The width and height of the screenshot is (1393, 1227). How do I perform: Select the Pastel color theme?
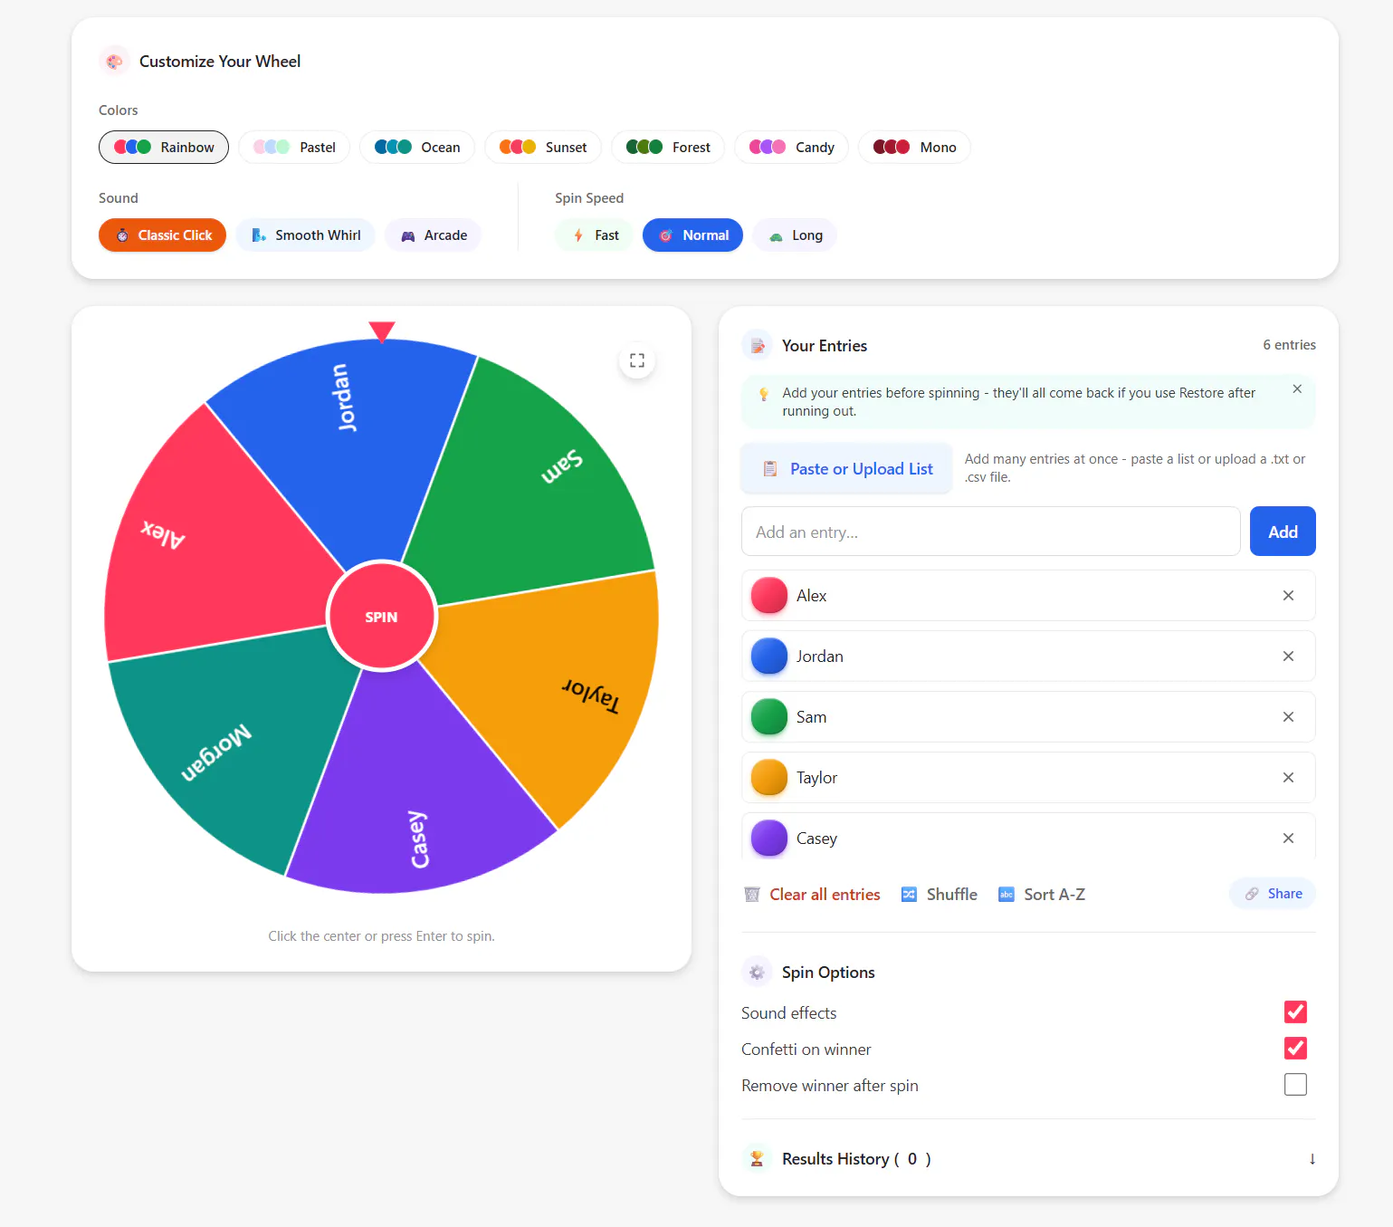[x=294, y=147]
